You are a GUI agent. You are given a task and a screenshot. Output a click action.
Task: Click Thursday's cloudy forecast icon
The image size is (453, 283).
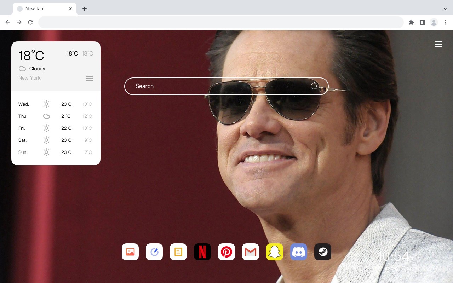(x=46, y=116)
